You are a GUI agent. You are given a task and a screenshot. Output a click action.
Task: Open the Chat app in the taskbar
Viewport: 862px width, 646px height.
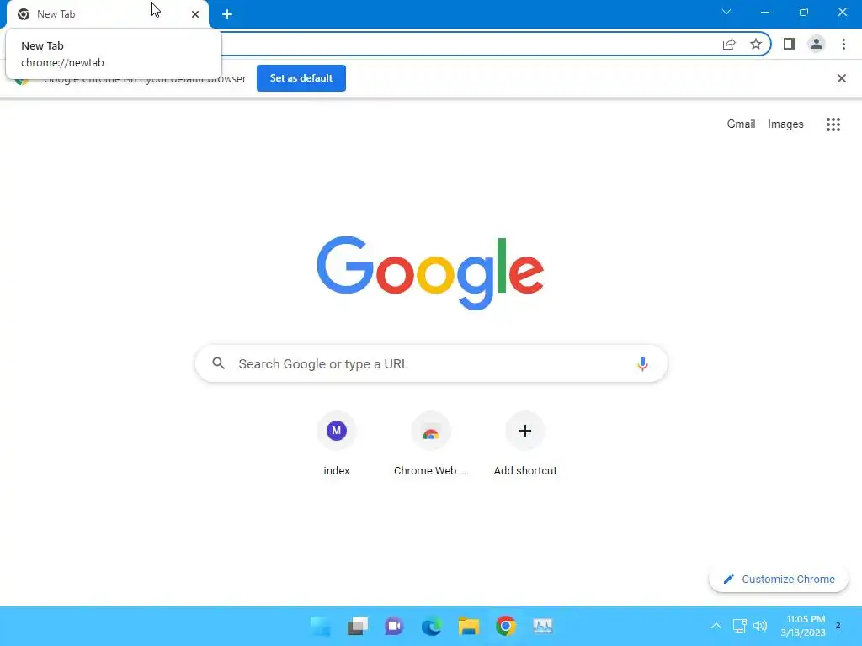(x=394, y=626)
